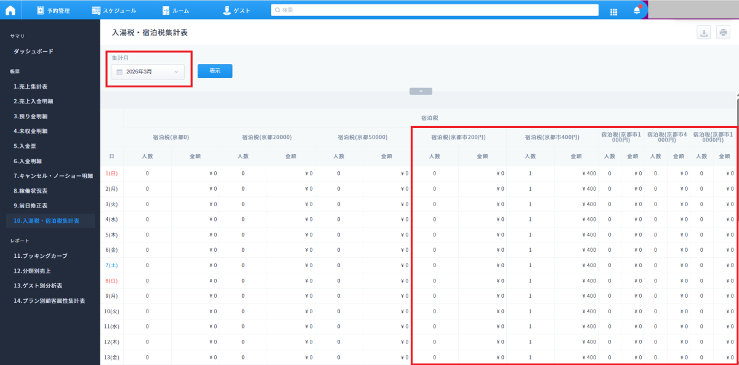Open ルーム from the top navigation
The image size is (739, 365).
pos(176,10)
